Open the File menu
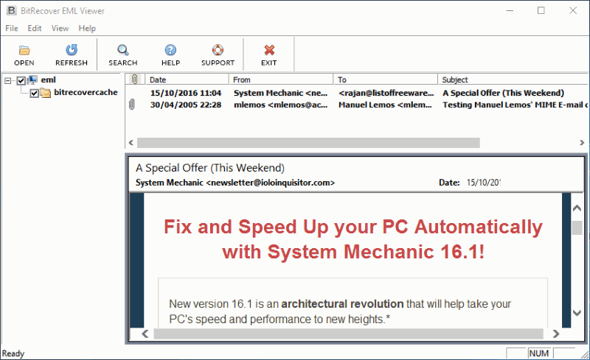Image resolution: width=590 pixels, height=360 pixels. coord(12,28)
